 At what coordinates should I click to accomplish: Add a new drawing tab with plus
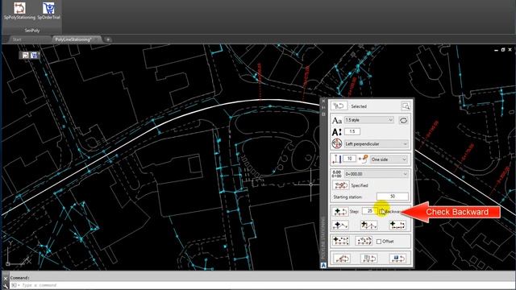pyautogui.click(x=108, y=39)
